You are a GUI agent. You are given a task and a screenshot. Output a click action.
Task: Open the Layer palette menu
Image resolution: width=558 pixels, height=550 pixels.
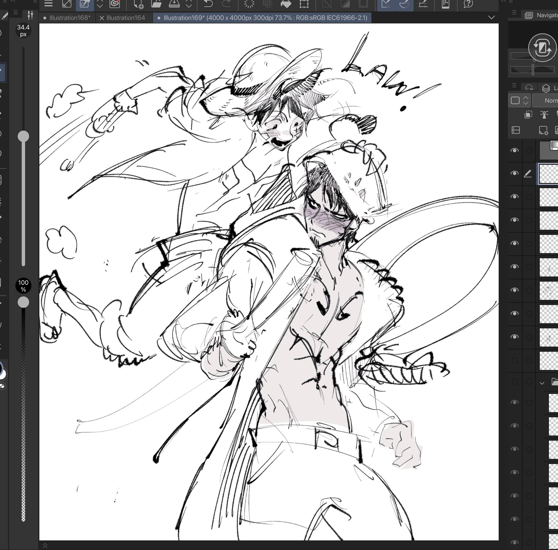(x=514, y=85)
